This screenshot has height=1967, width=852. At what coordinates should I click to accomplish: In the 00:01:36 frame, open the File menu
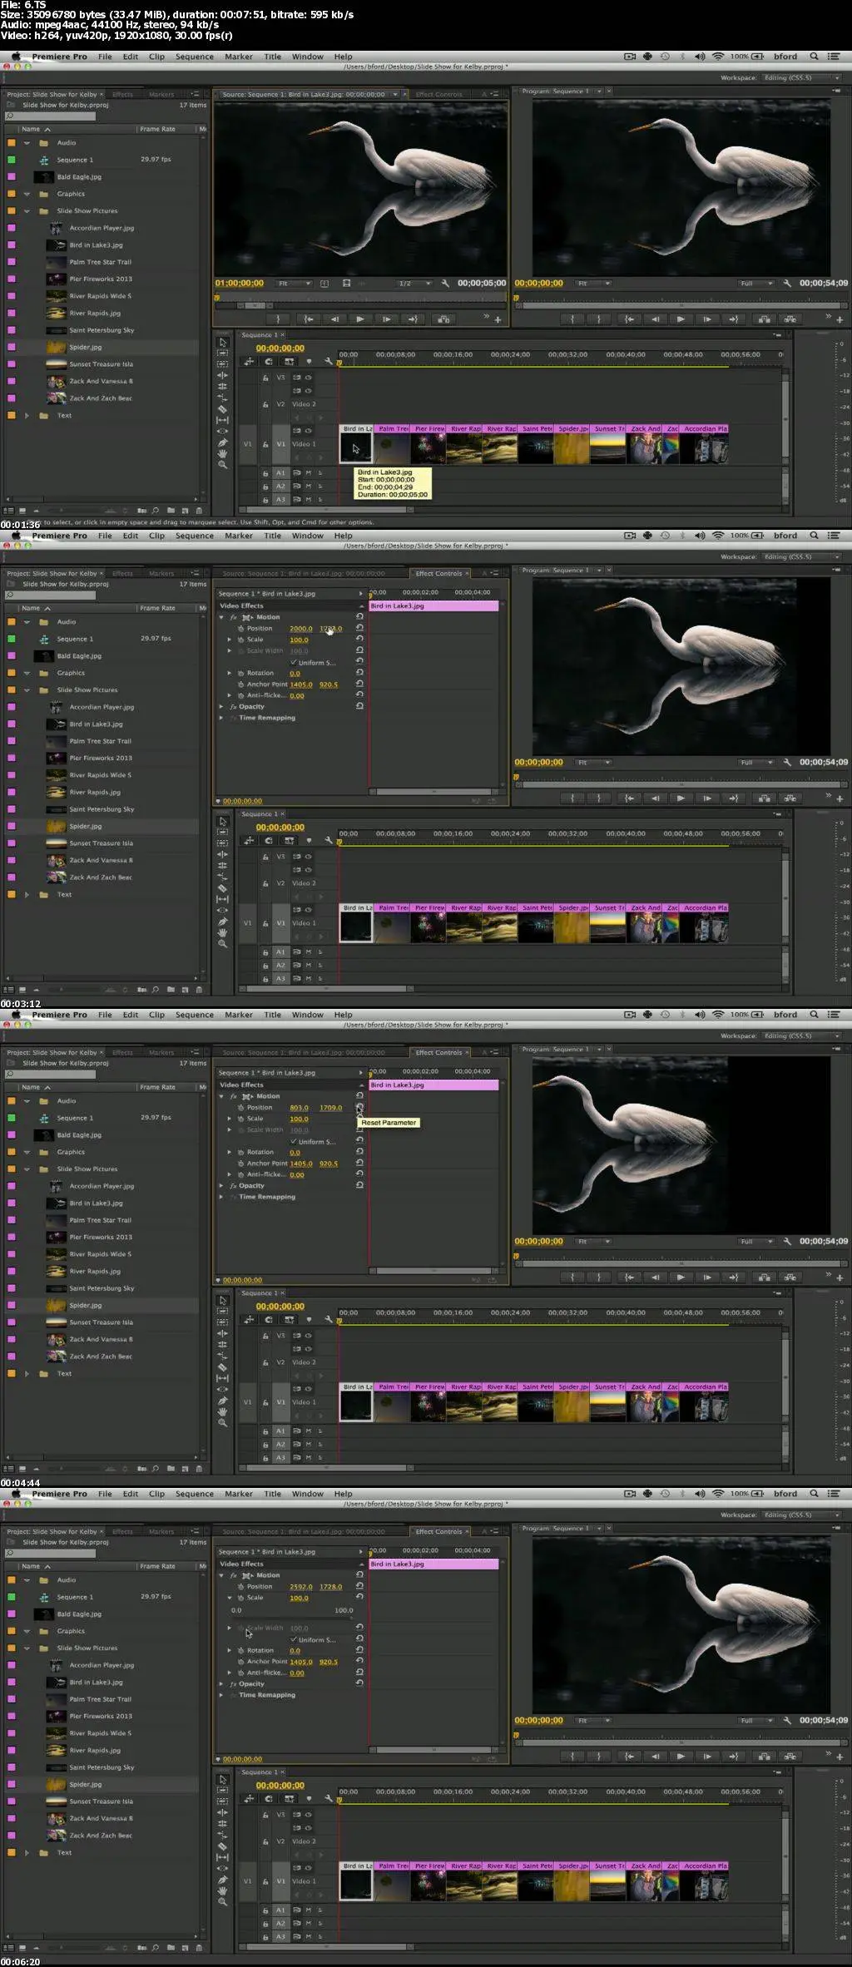[105, 57]
